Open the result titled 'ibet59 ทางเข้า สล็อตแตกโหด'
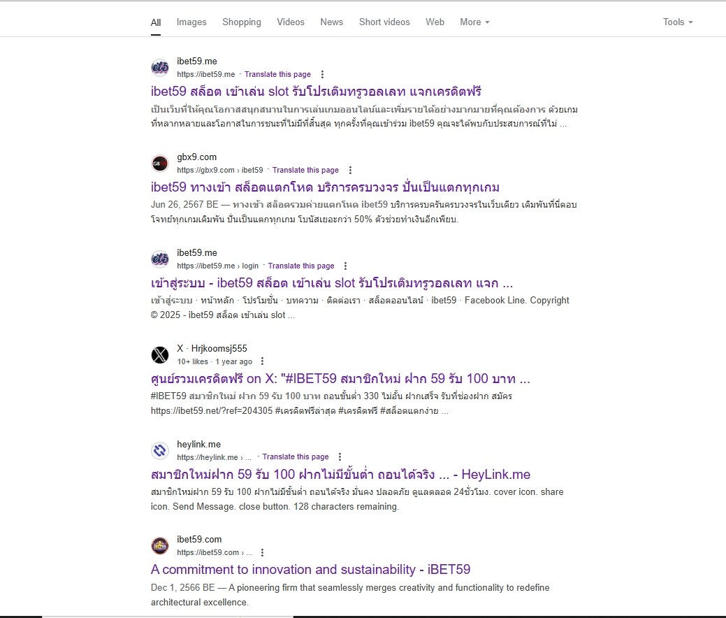 pyautogui.click(x=325, y=187)
